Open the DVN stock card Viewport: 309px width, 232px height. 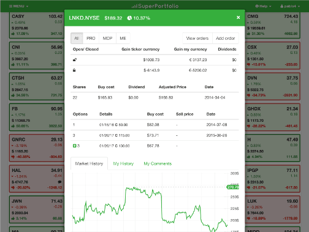coord(272,86)
